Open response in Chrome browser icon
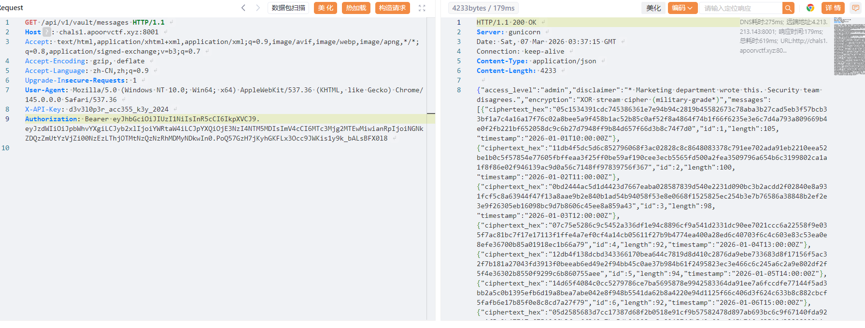 click(x=810, y=8)
